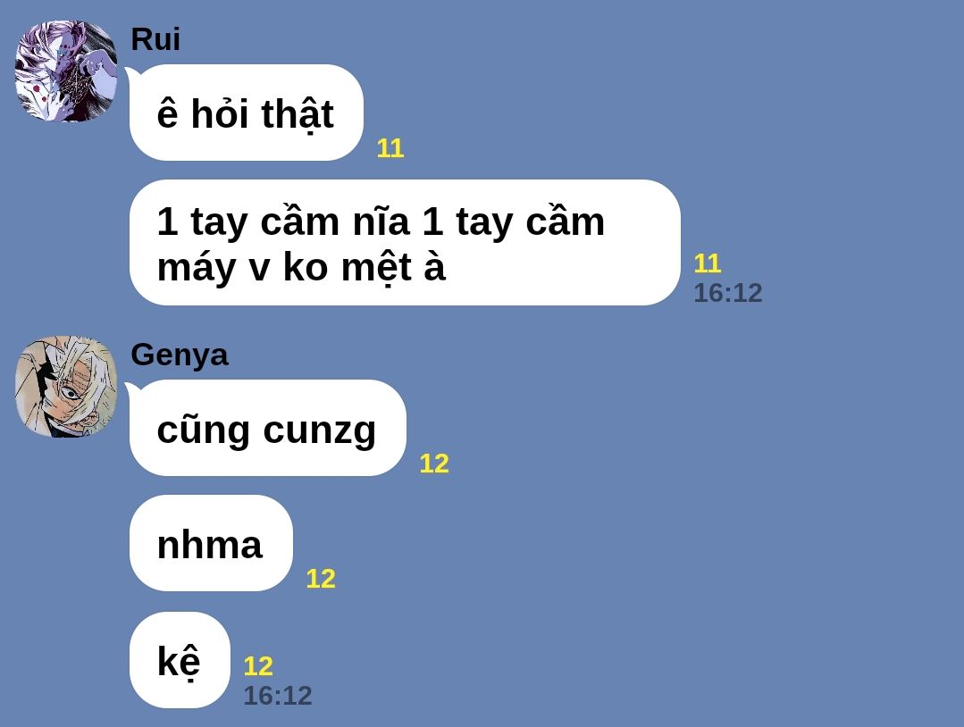View read count 12 beside 'kệ'
Viewport: 964px width, 727px height.
tap(258, 666)
